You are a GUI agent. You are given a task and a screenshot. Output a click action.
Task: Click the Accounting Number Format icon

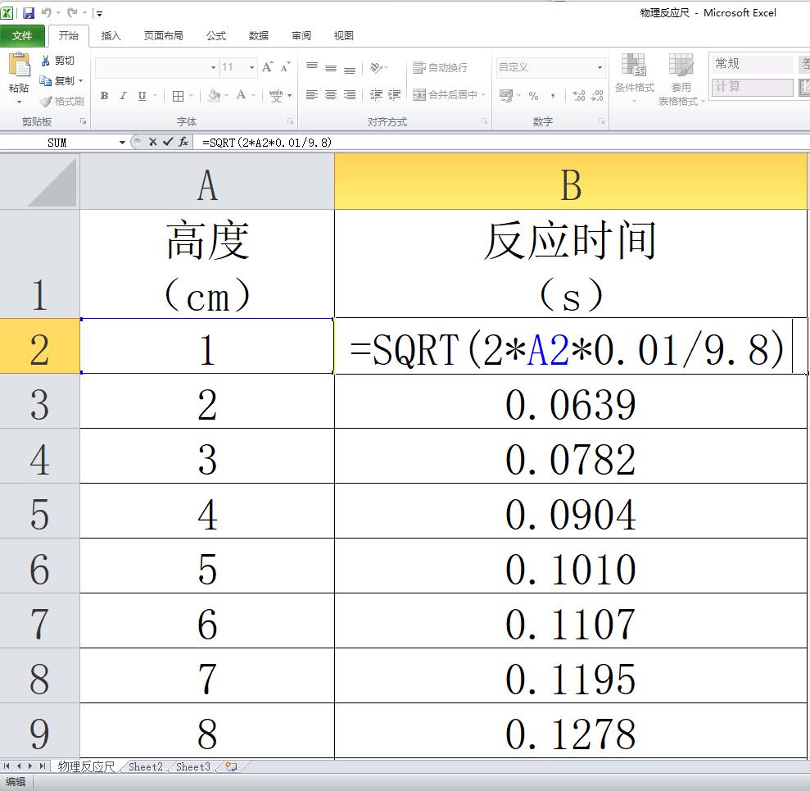pyautogui.click(x=505, y=96)
